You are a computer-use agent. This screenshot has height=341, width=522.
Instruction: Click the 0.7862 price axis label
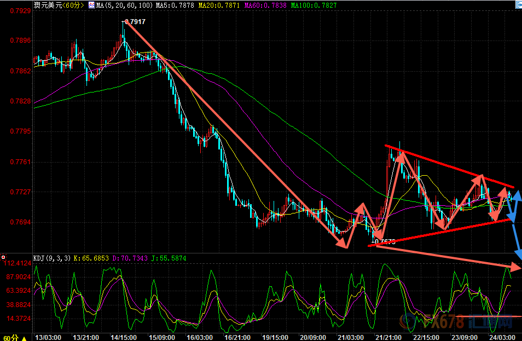[x=21, y=71]
